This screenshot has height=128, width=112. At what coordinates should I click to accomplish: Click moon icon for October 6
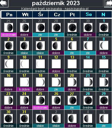pyautogui.click(x=72, y=46)
